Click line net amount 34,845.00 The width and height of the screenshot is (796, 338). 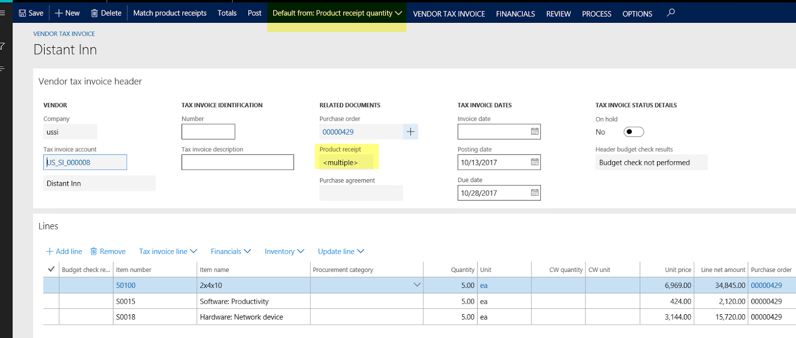click(721, 285)
